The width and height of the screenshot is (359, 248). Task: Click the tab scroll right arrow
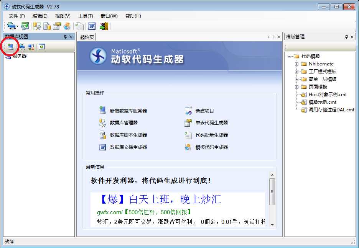273,37
